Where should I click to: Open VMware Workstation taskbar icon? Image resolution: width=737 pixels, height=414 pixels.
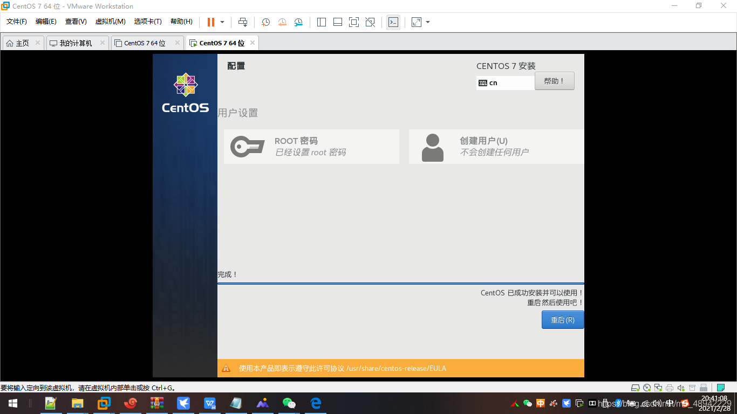(x=104, y=403)
